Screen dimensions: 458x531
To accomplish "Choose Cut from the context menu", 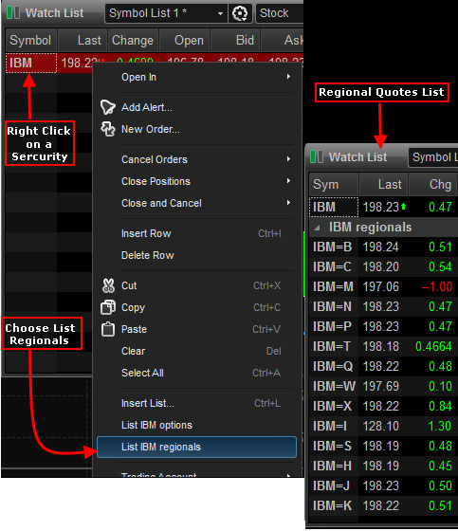I will (x=196, y=285).
